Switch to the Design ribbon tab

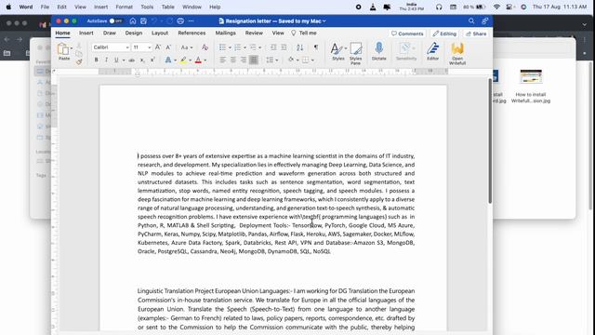coord(134,33)
